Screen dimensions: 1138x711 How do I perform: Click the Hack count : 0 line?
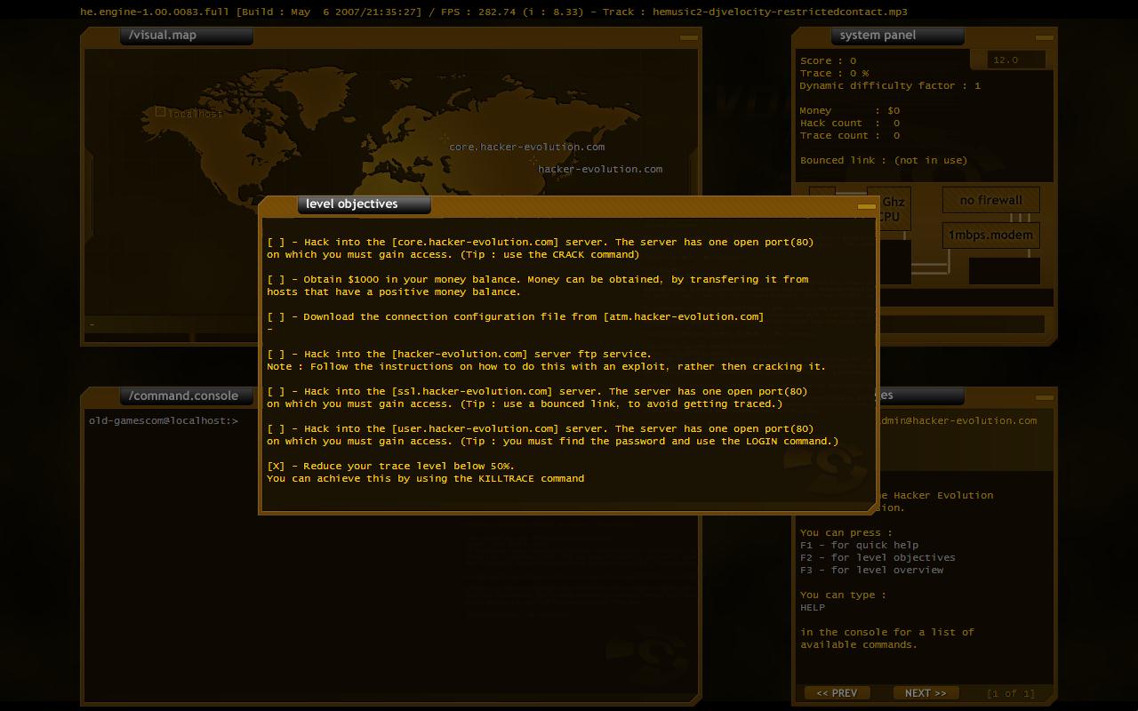[x=850, y=124]
